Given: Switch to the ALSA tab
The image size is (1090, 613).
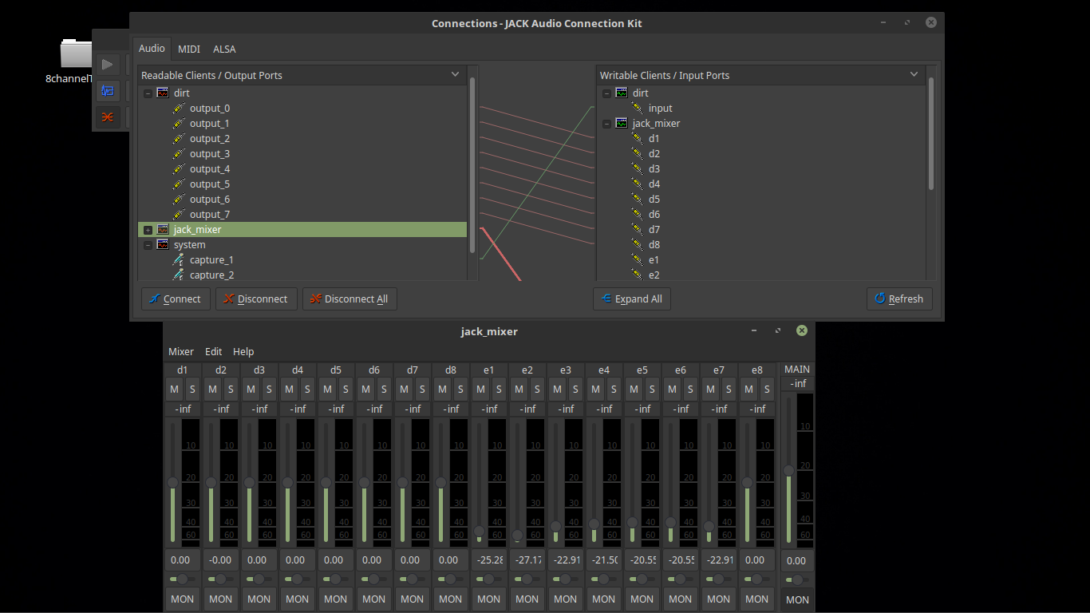Looking at the screenshot, I should coord(224,49).
